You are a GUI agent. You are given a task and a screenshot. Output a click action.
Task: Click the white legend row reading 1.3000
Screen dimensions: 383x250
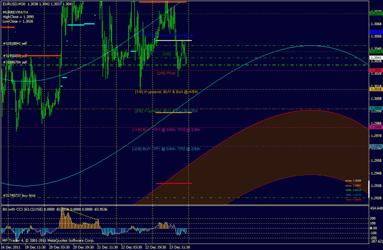click(354, 181)
